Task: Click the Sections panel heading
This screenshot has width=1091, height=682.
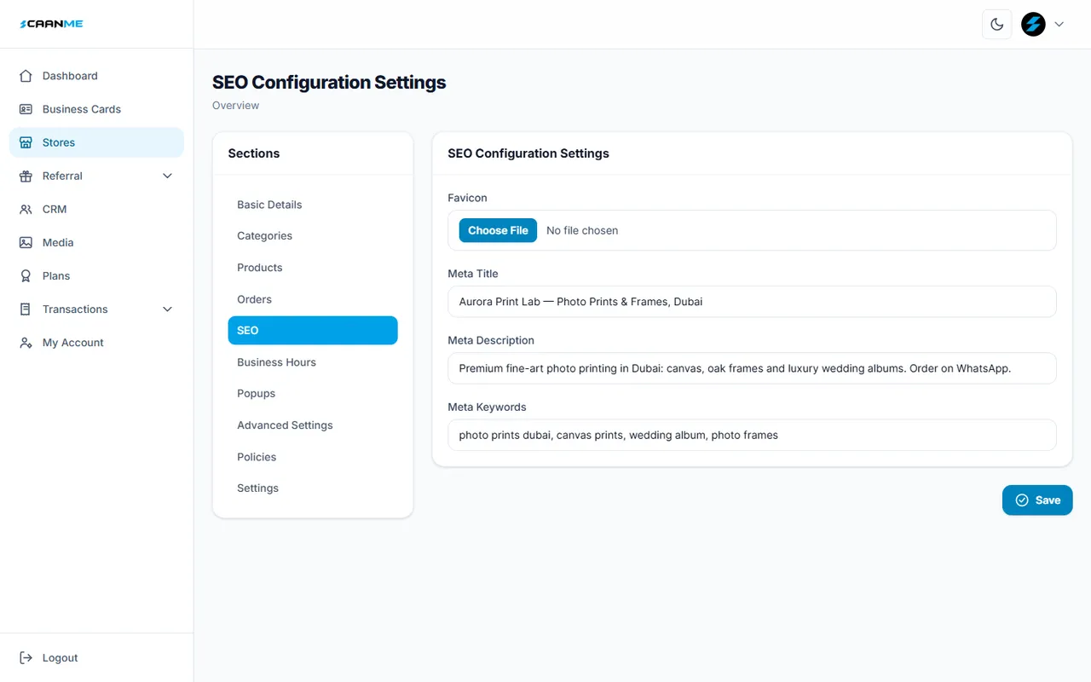Action: pos(254,153)
